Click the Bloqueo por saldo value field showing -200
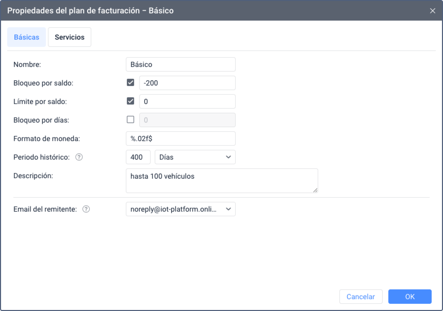This screenshot has height=311, width=443. [187, 83]
